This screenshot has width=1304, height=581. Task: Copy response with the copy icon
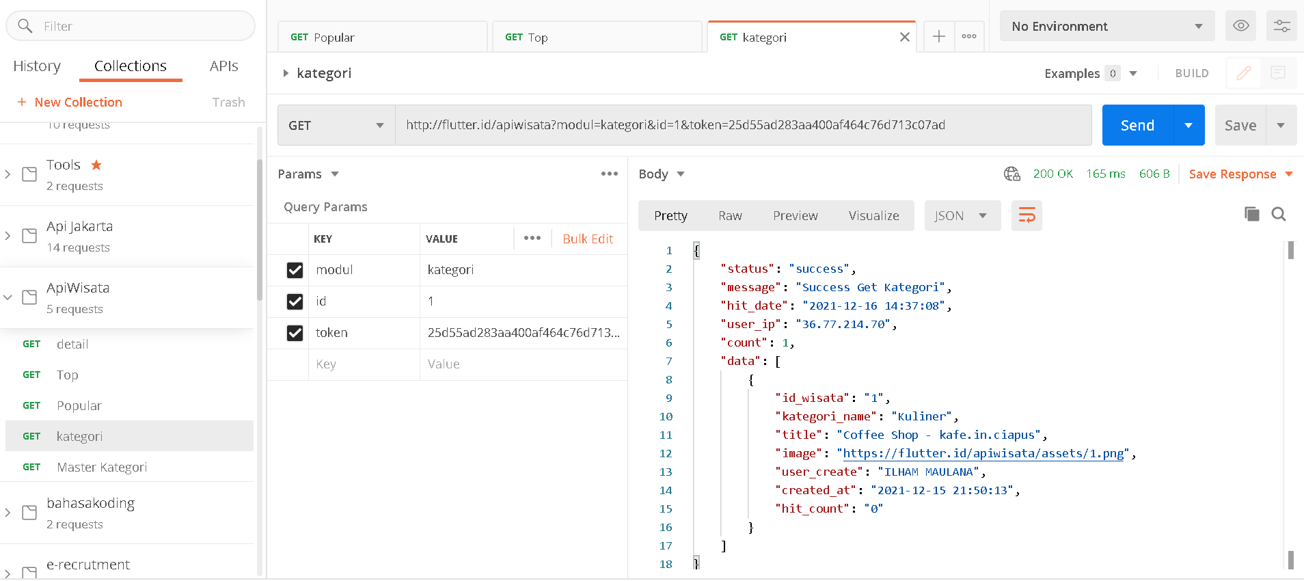click(x=1252, y=215)
